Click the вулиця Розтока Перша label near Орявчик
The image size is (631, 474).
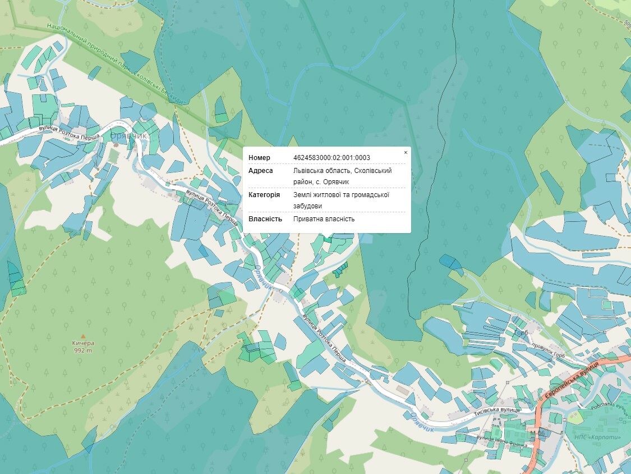(69, 134)
